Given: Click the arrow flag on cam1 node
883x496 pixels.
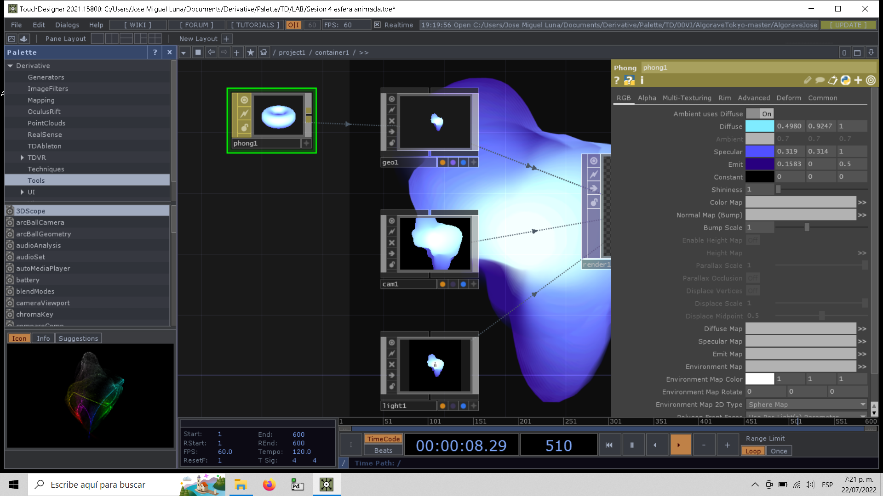Looking at the screenshot, I should coord(391,254).
